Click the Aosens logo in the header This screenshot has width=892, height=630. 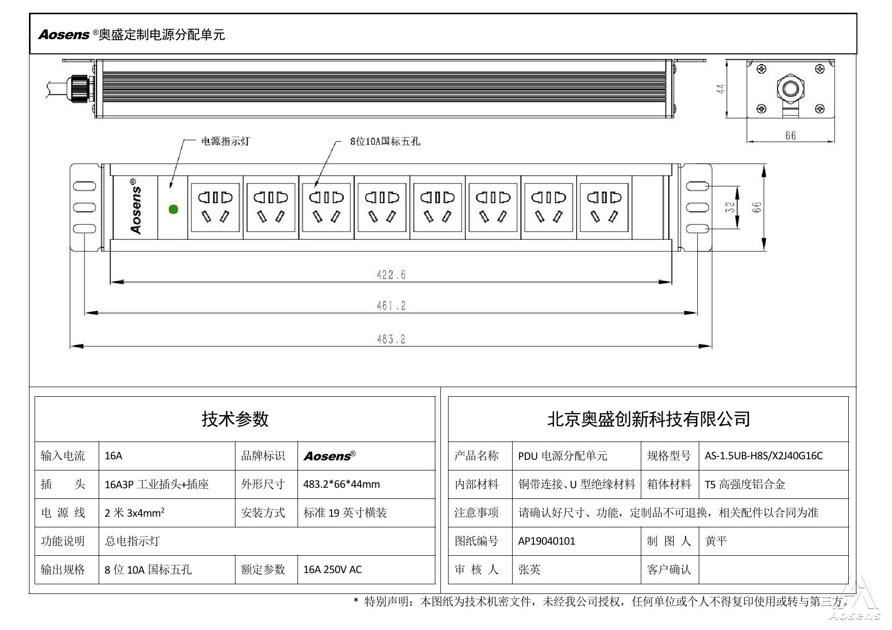click(x=64, y=35)
